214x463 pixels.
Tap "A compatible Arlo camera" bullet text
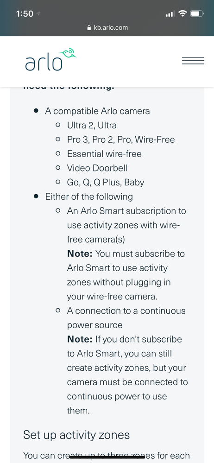(97, 111)
